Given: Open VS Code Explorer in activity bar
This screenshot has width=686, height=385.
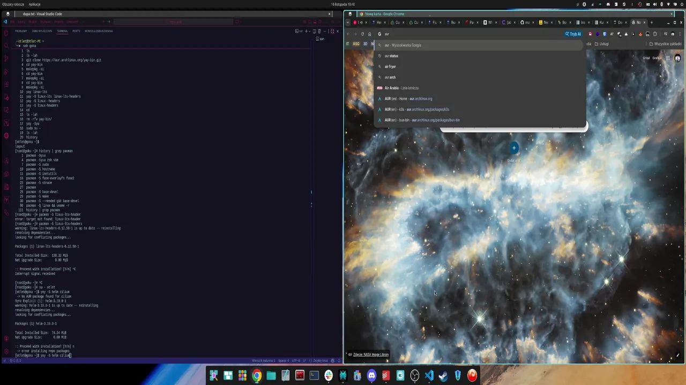Looking at the screenshot, I should 6,33.
